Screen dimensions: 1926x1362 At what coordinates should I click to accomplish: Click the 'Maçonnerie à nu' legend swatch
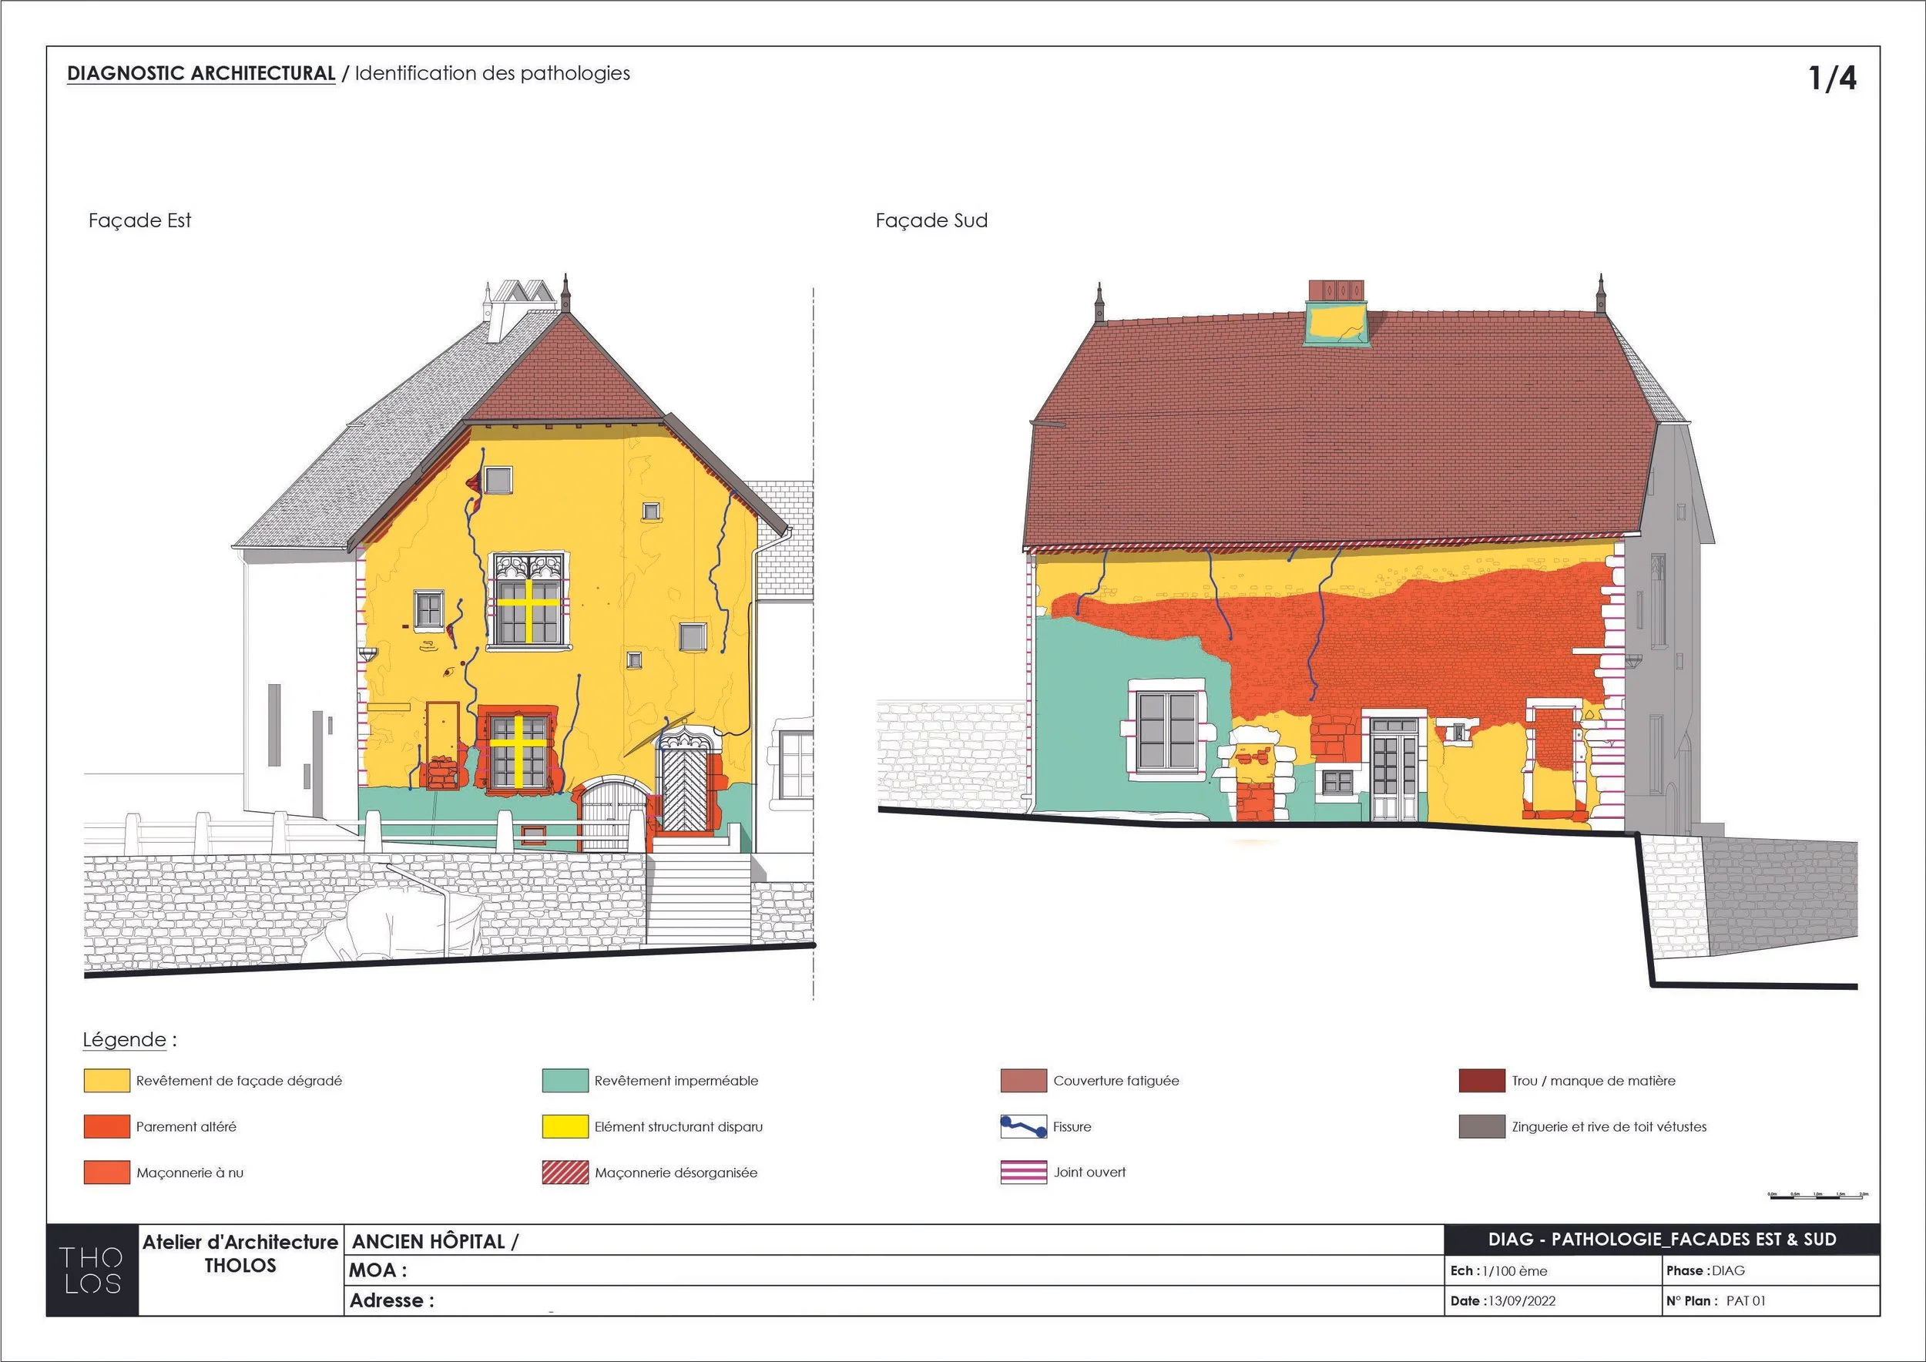106,1172
